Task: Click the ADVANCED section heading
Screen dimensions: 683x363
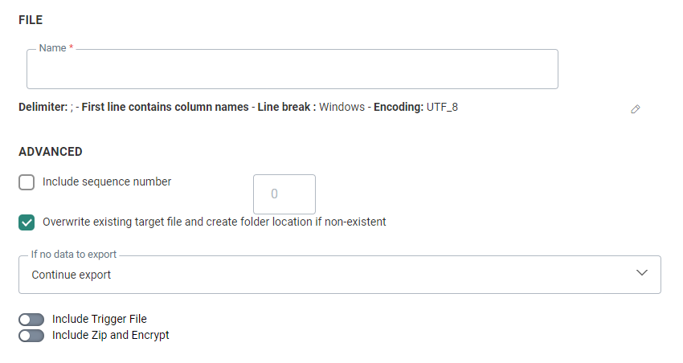Action: point(50,151)
